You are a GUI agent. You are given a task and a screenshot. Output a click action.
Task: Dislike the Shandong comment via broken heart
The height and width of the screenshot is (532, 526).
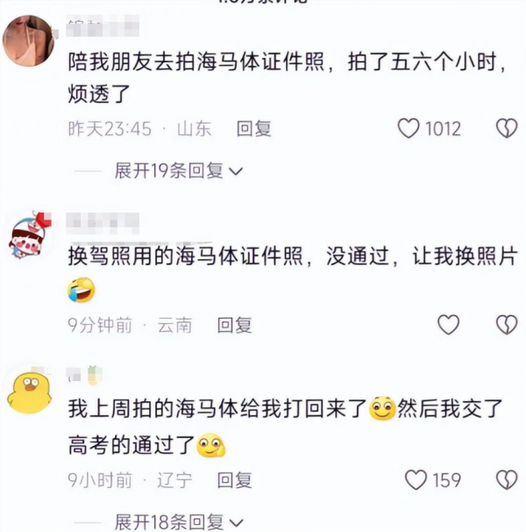point(507,128)
